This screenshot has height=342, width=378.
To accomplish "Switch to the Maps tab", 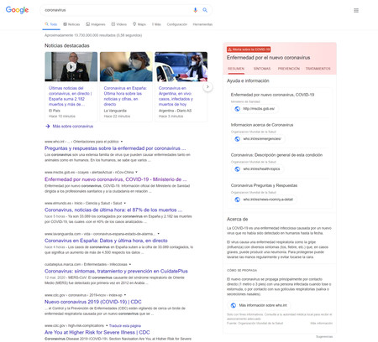I will coord(139,24).
